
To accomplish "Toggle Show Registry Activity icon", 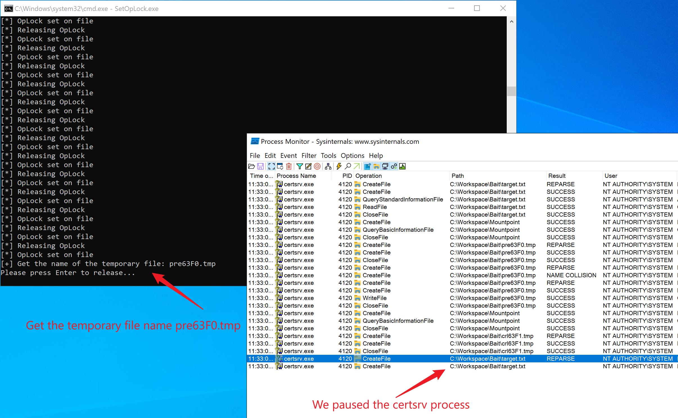I will (x=367, y=167).
